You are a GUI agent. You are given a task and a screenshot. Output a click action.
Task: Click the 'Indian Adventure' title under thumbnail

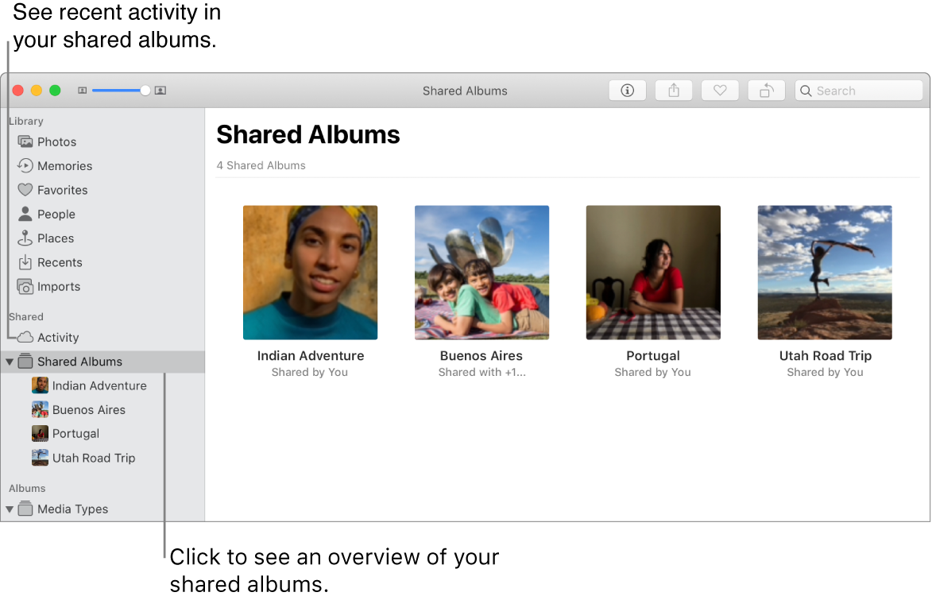[311, 355]
